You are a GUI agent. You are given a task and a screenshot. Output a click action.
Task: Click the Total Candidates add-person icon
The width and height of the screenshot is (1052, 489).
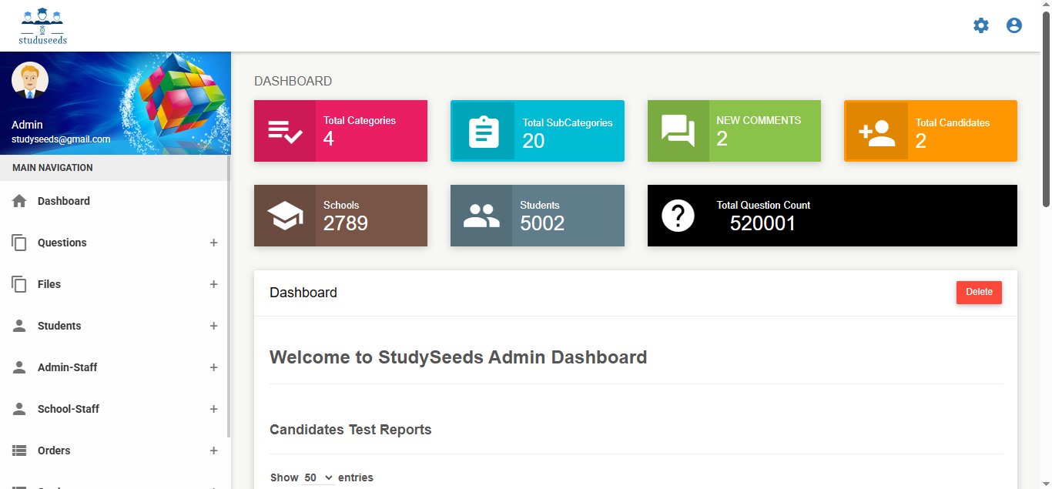tap(876, 132)
